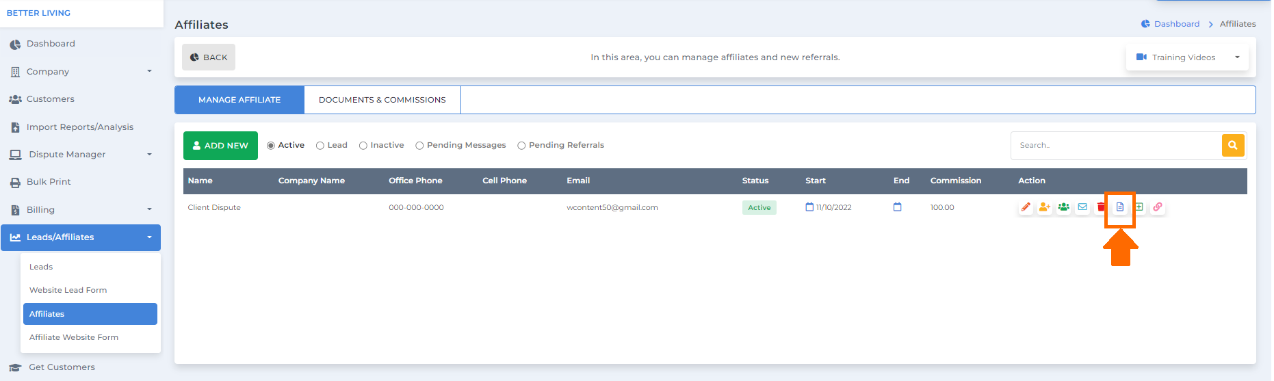Open the green group icon for the affiliate
Viewport: 1274px width, 381px height.
[1063, 207]
